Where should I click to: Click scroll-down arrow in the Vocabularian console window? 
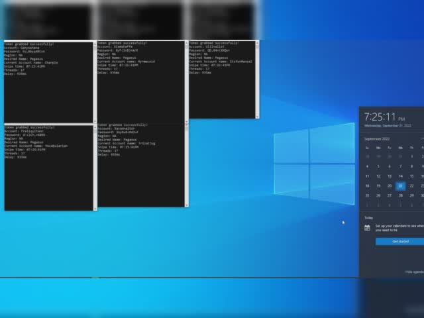point(95,209)
